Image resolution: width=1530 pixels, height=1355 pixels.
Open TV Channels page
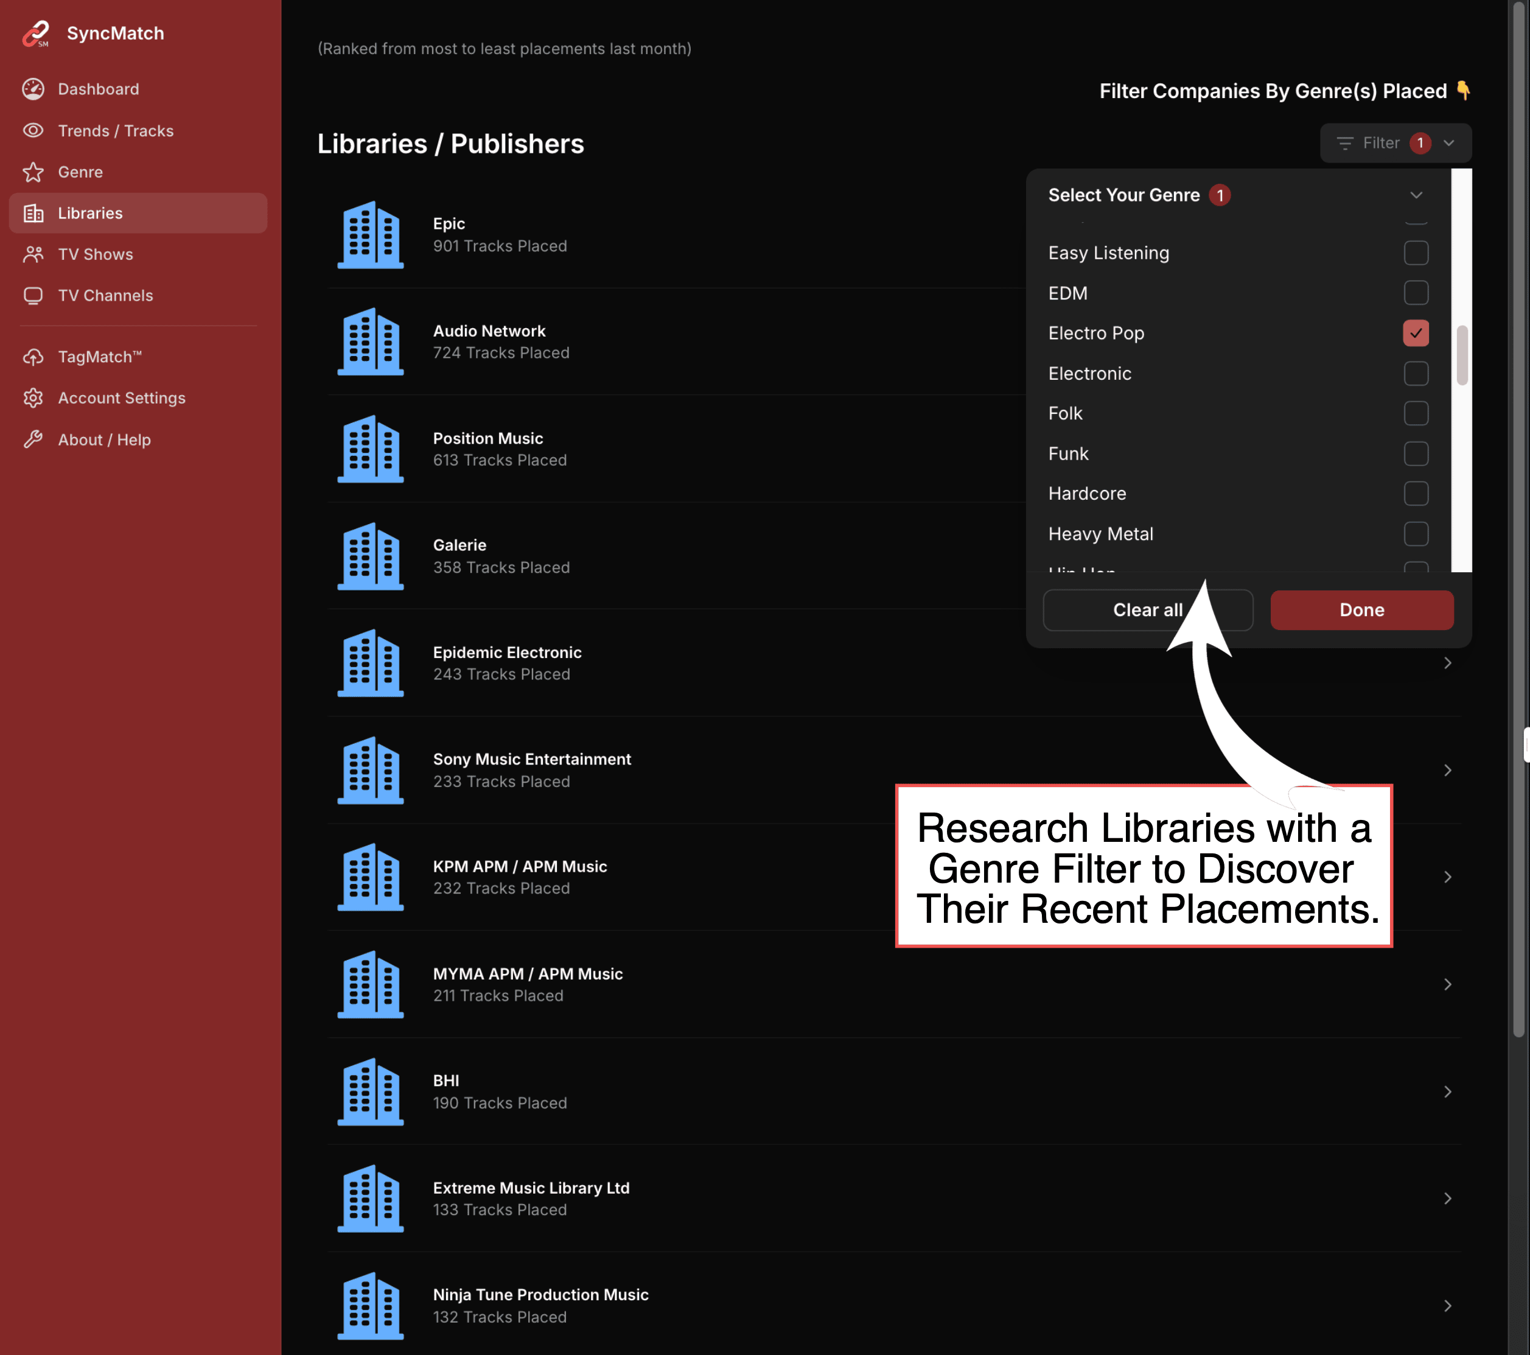pos(138,296)
